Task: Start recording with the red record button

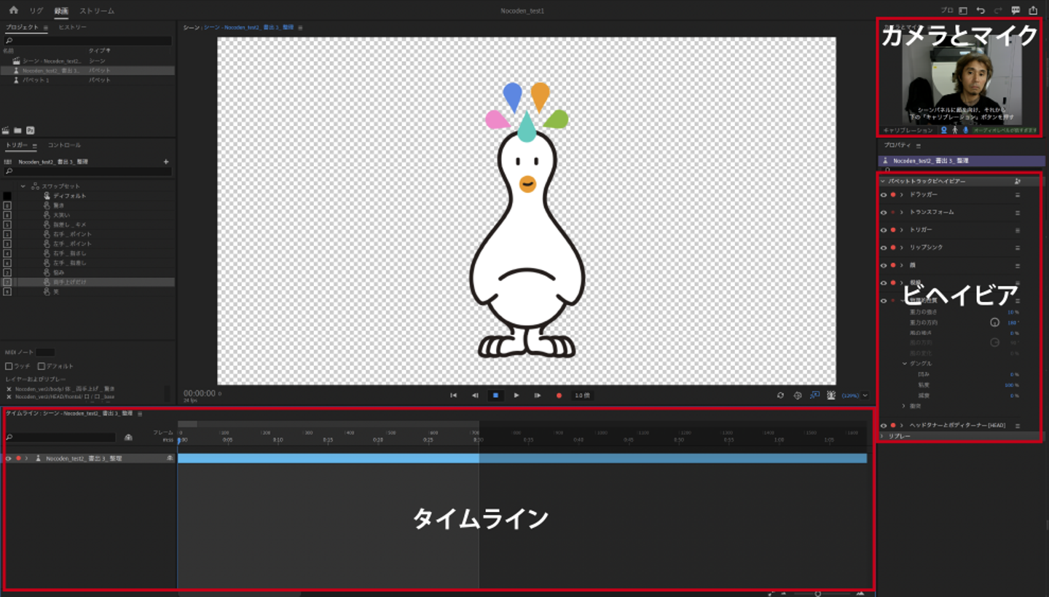Action: point(559,395)
